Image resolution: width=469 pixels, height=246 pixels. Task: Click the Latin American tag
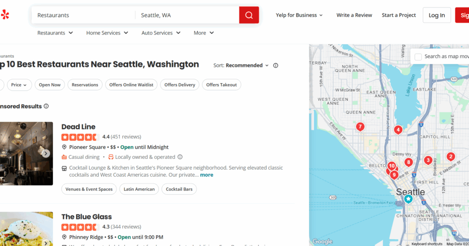[139, 189]
